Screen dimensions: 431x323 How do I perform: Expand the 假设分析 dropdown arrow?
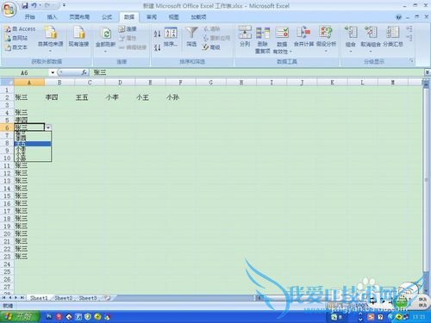tap(326, 51)
